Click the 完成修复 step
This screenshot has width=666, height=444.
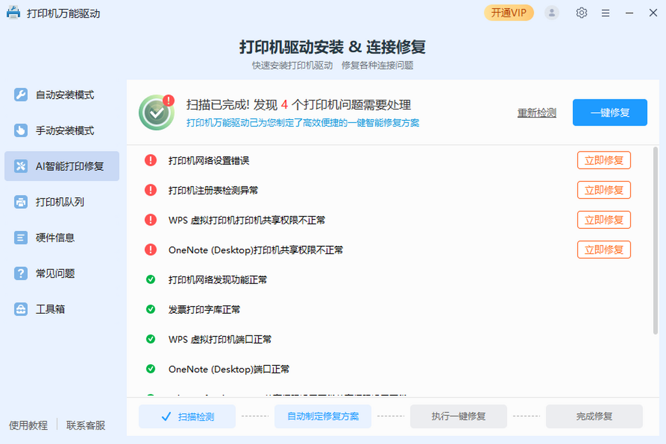594,416
